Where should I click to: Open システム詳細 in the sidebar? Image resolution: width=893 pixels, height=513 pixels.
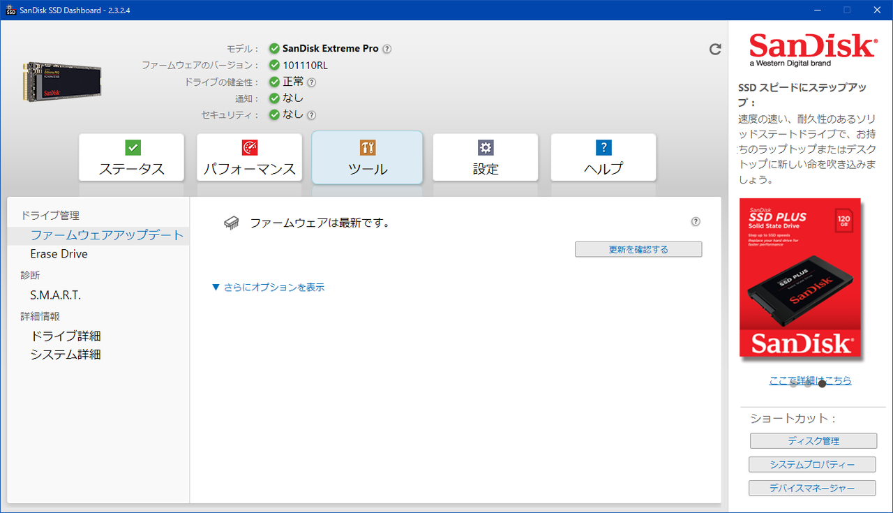click(66, 355)
